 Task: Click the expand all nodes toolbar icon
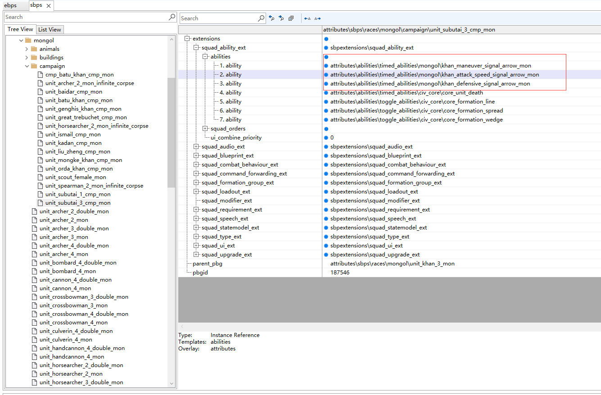(x=291, y=18)
